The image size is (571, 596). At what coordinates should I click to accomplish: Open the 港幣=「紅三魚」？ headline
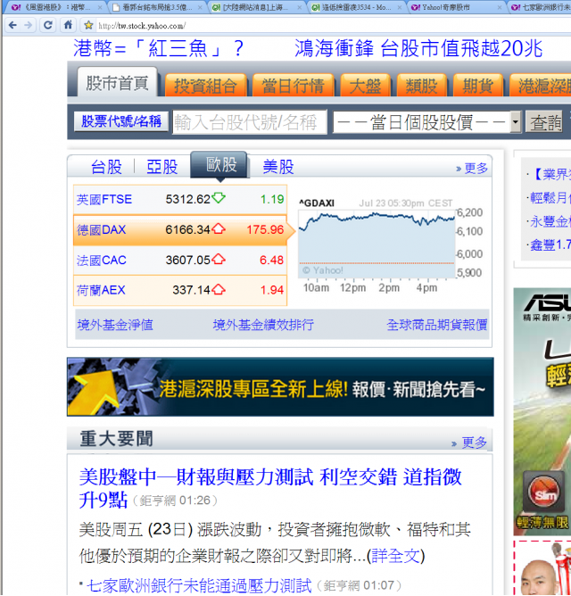[x=159, y=48]
